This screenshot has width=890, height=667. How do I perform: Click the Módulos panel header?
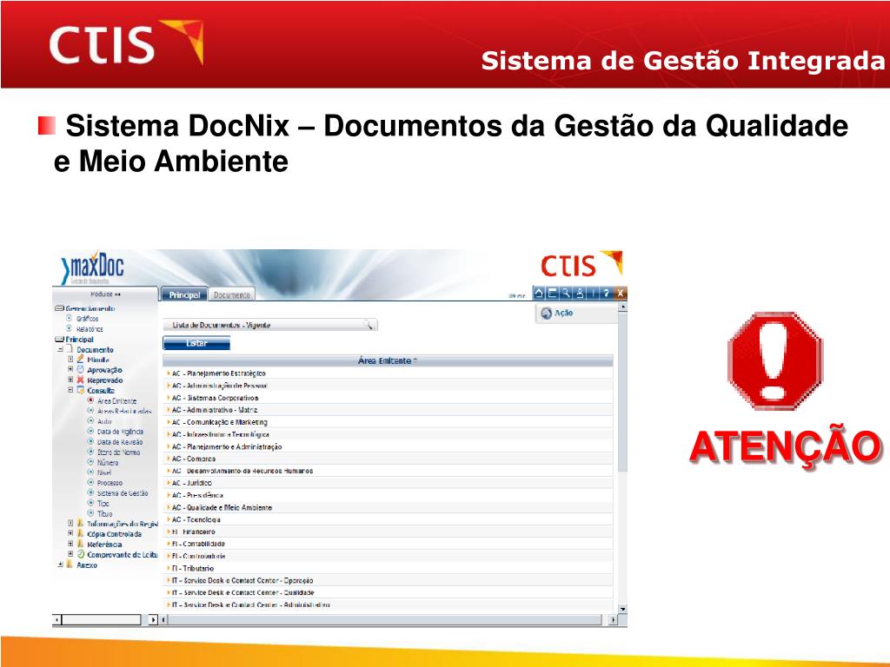pos(105,294)
